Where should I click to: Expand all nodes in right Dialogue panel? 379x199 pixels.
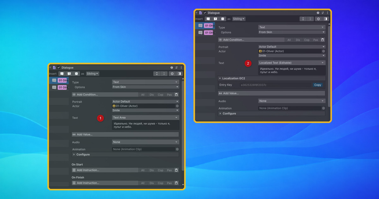[303, 19]
